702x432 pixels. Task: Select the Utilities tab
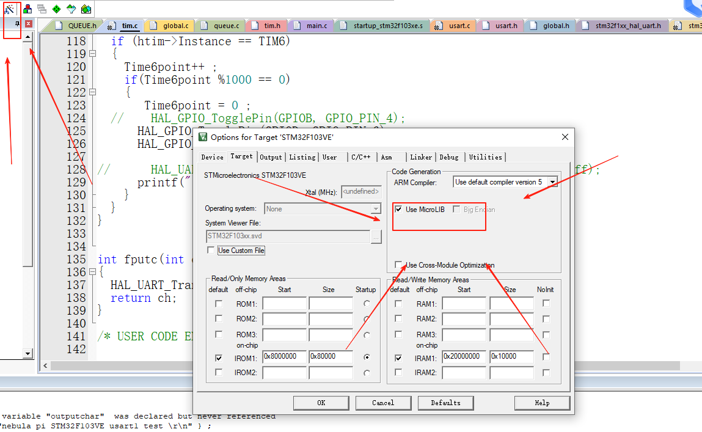click(x=485, y=157)
